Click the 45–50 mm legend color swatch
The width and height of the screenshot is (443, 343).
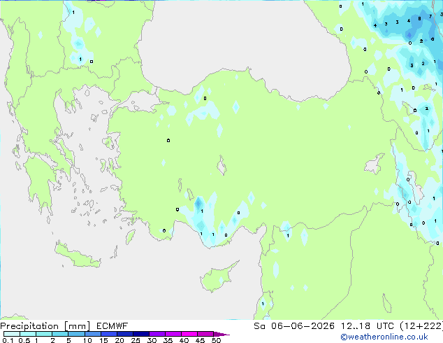pyautogui.click(x=205, y=334)
